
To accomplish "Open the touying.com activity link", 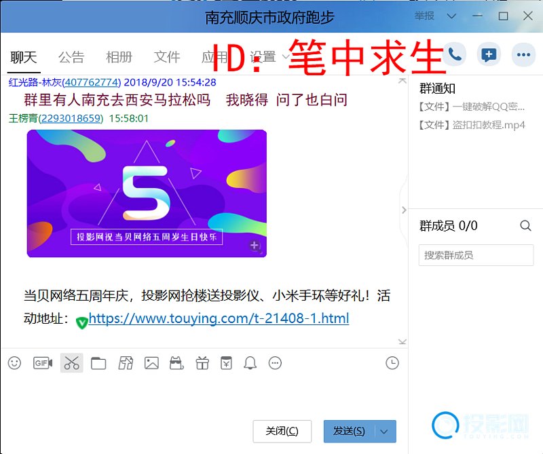I will click(219, 318).
